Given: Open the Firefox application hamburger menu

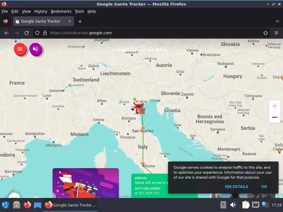Looking at the screenshot, I should pos(276,33).
